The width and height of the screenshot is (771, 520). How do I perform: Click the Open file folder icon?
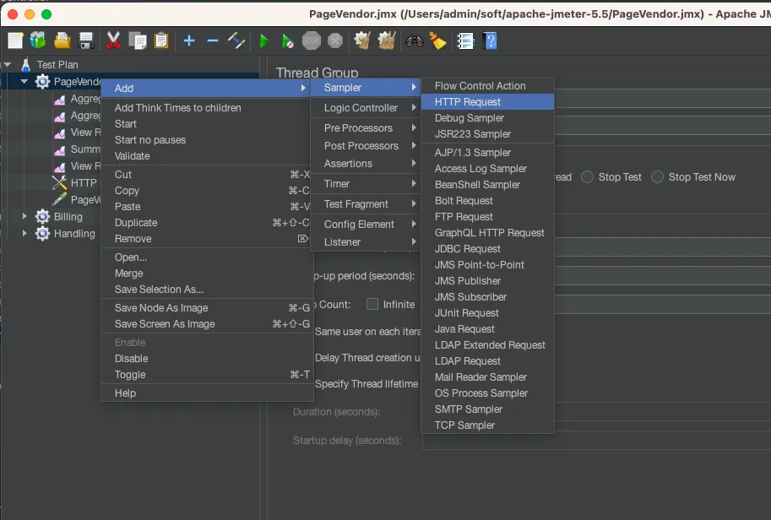point(62,41)
